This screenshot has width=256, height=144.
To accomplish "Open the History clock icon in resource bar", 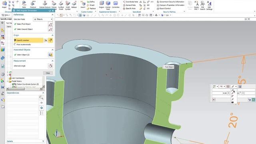I will (3, 74).
